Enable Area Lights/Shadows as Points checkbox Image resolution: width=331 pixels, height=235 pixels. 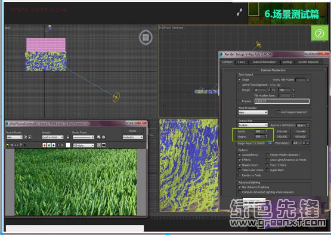[x=267, y=160]
